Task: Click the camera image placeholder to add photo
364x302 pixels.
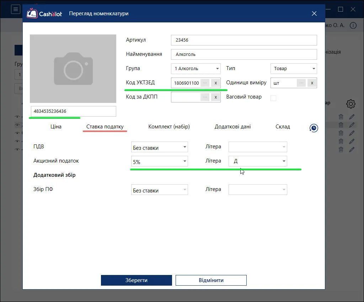Action: (73, 69)
